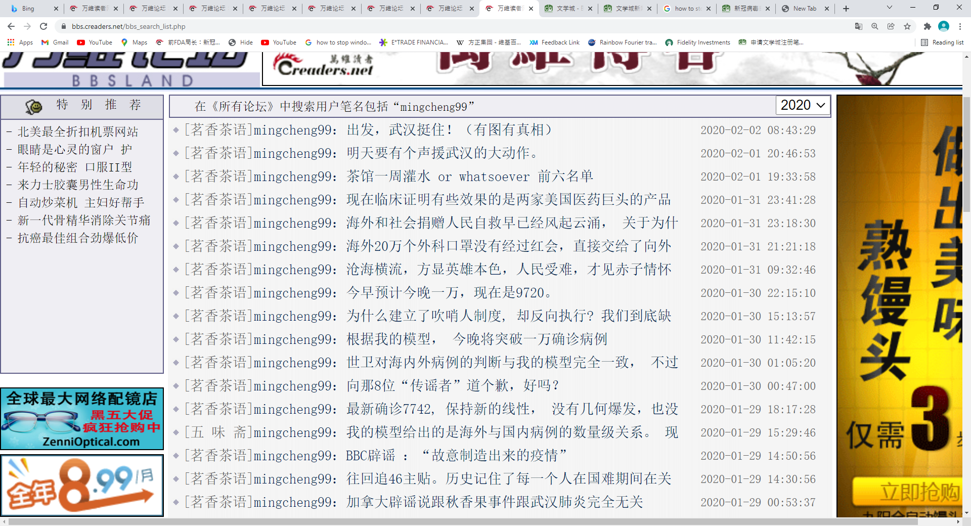Open post BBC辟谣："故意制造出来的疫情"

pos(456,456)
